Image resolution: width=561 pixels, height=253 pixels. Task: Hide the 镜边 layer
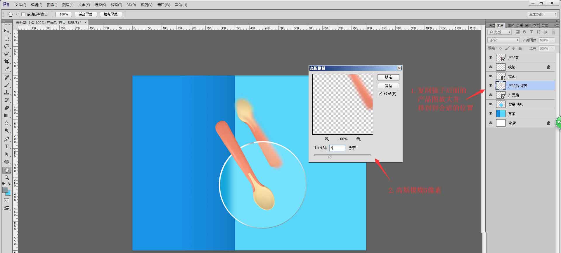[x=491, y=67]
